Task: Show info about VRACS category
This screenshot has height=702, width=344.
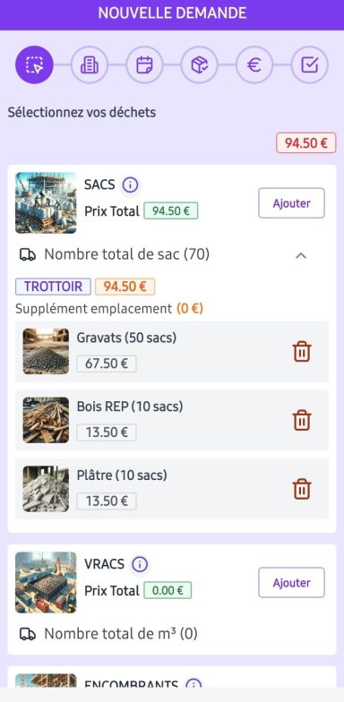Action: [x=140, y=564]
